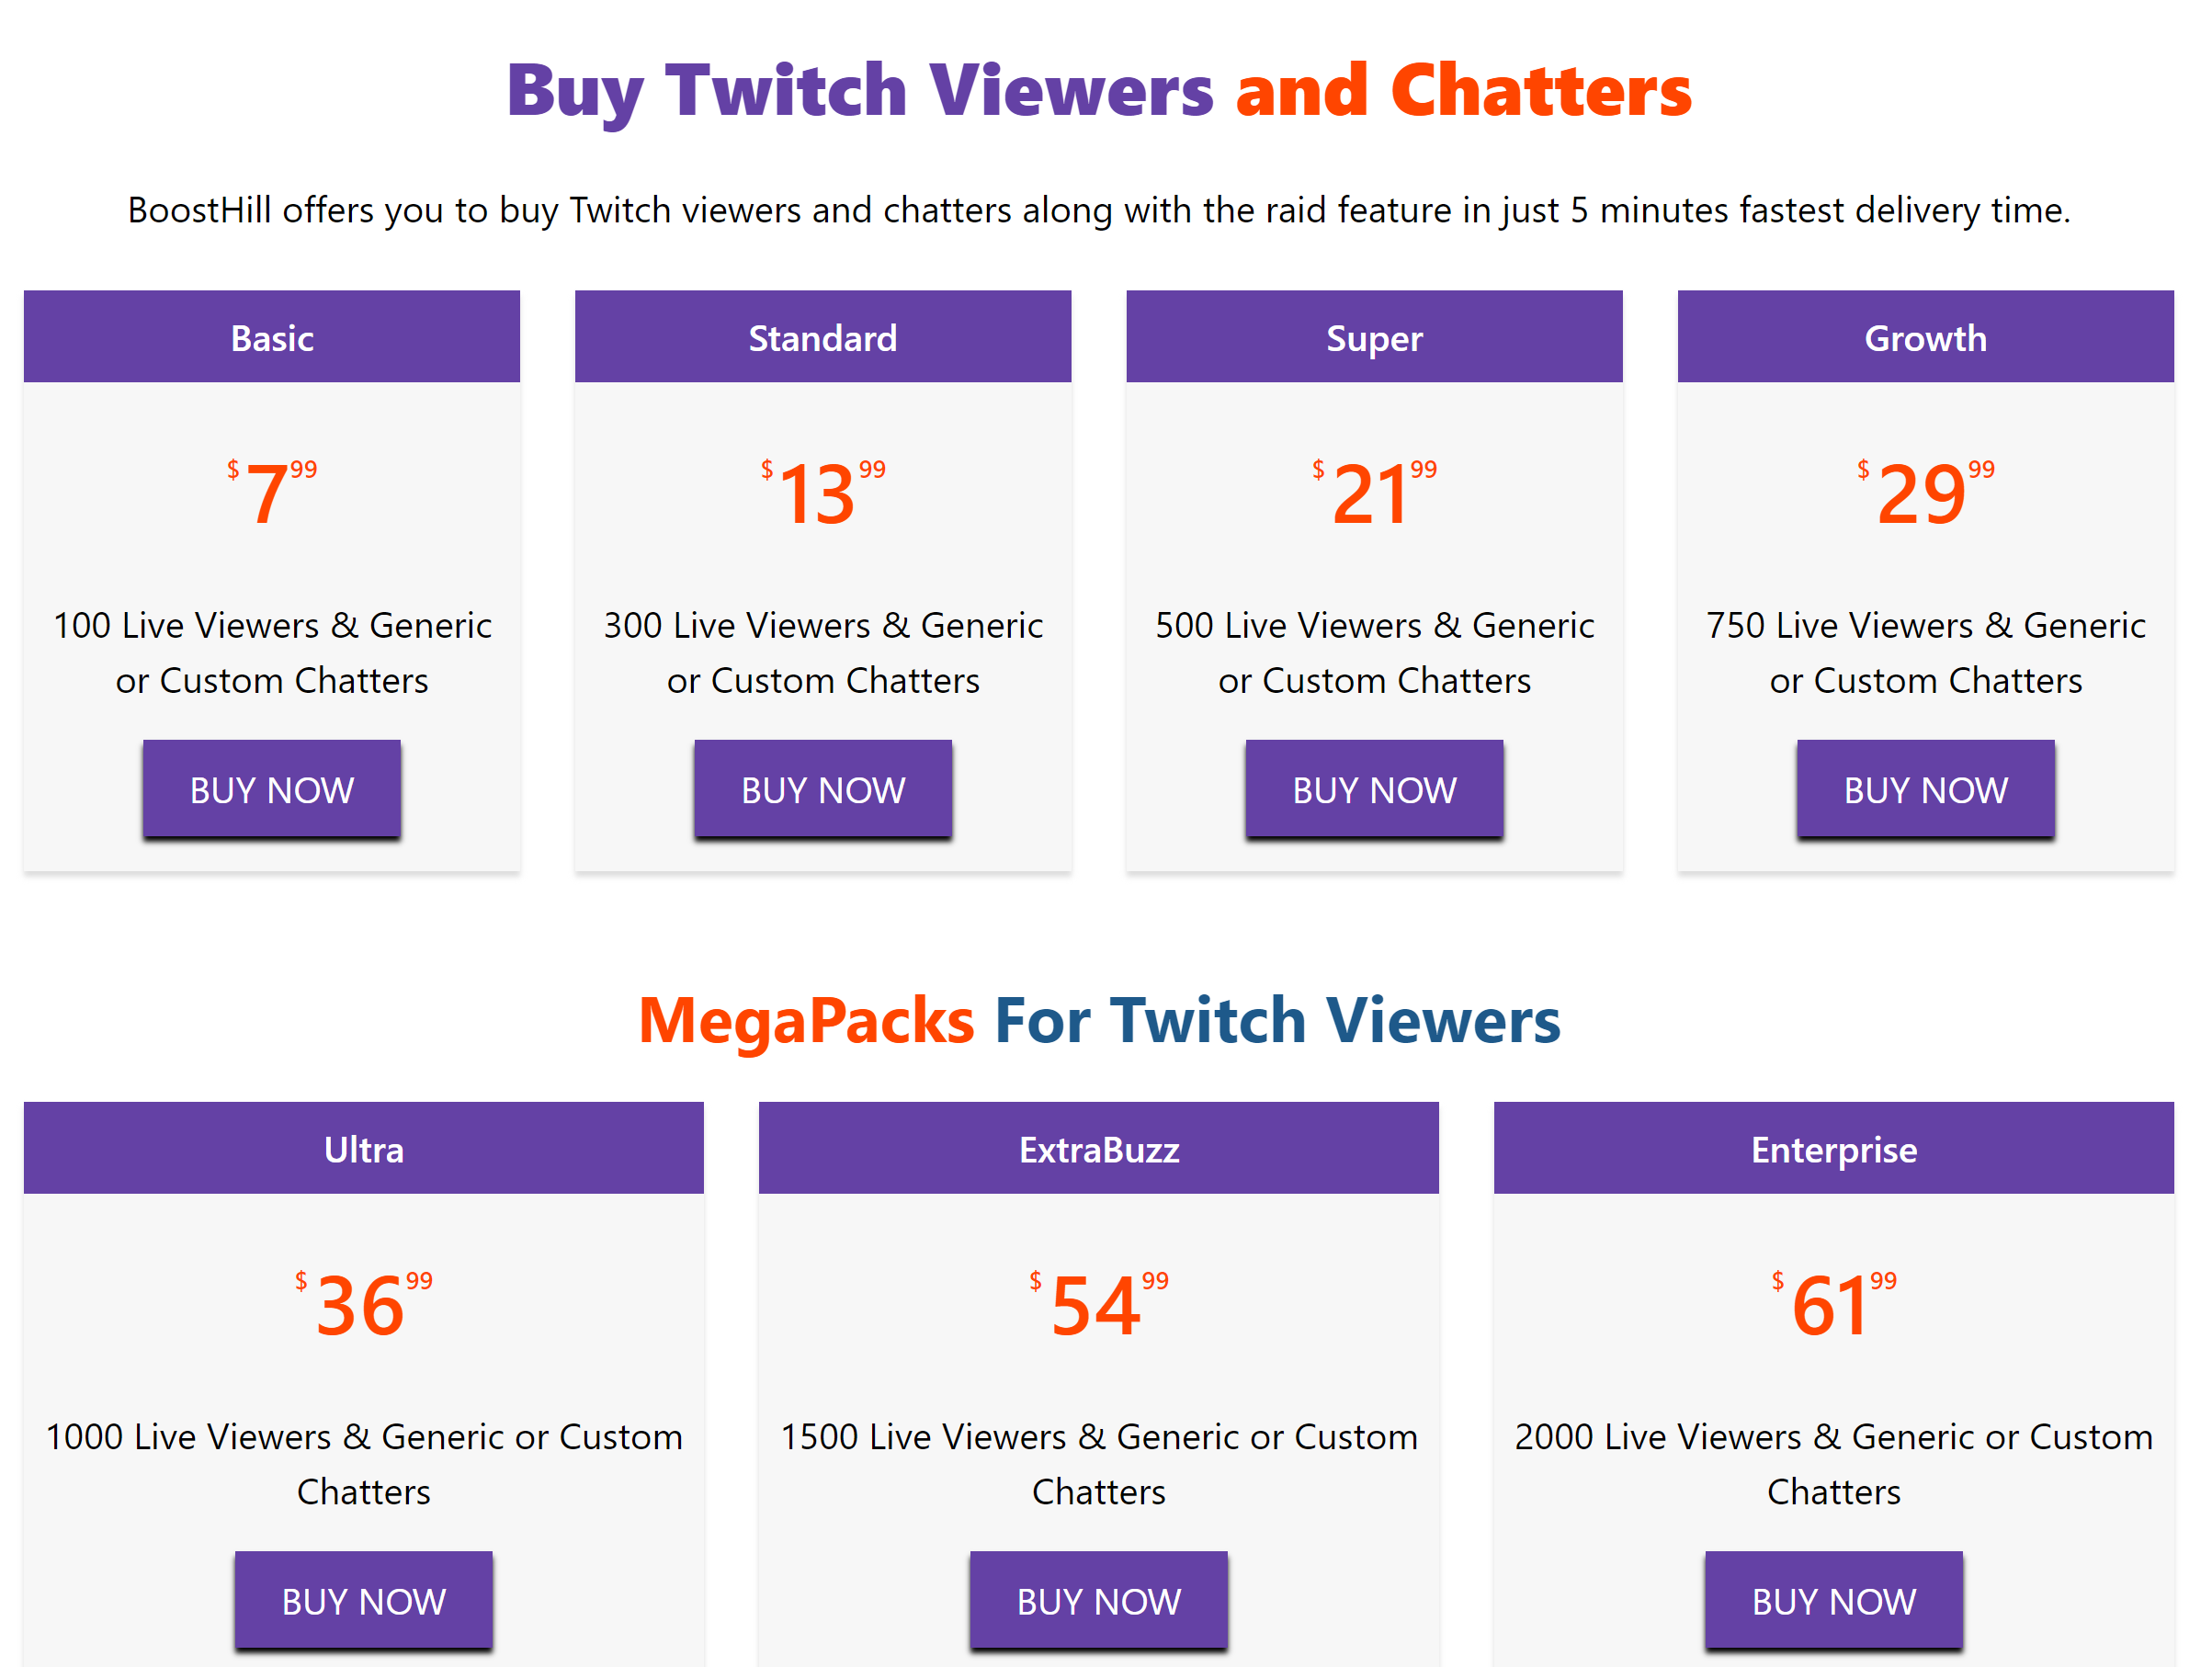Click the $7.99 price on Basic
This screenshot has height=1667, width=2212.
point(272,492)
